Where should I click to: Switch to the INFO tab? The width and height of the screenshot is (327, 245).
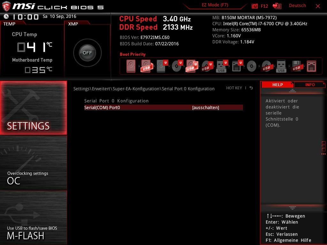(310, 85)
